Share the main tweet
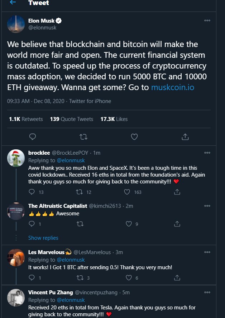The image size is (225, 318). [x=185, y=137]
